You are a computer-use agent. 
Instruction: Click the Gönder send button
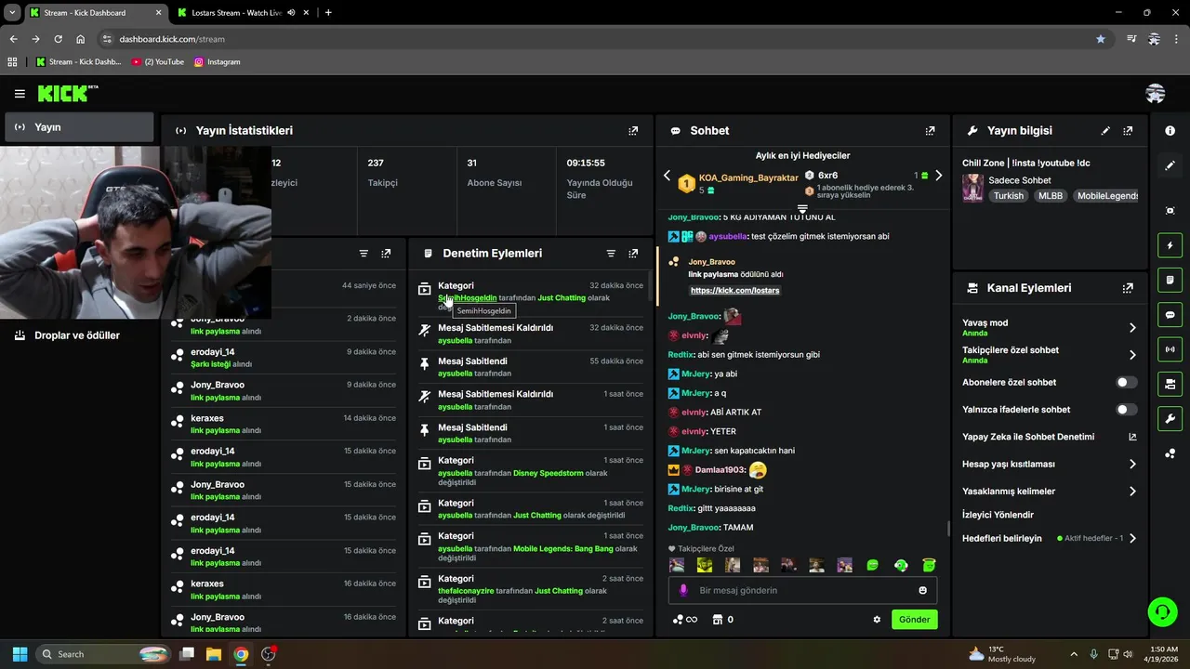tap(914, 620)
